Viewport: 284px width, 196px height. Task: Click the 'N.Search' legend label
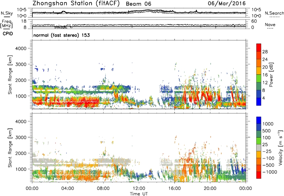click(x=274, y=13)
